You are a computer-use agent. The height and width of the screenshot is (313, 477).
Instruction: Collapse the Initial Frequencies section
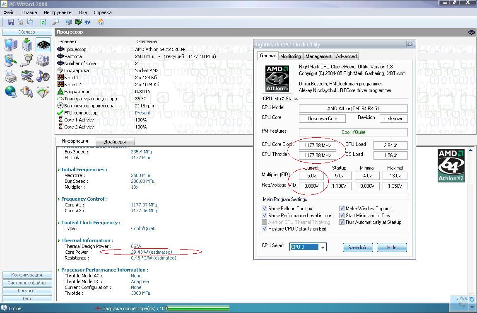[59, 170]
